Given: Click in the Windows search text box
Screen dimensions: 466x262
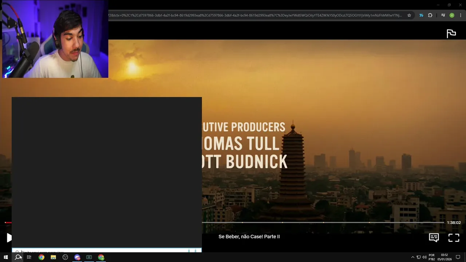Looking at the screenshot, I should click(107, 251).
